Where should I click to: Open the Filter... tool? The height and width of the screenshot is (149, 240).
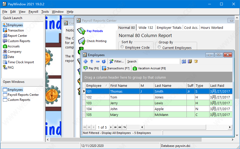(117, 61)
